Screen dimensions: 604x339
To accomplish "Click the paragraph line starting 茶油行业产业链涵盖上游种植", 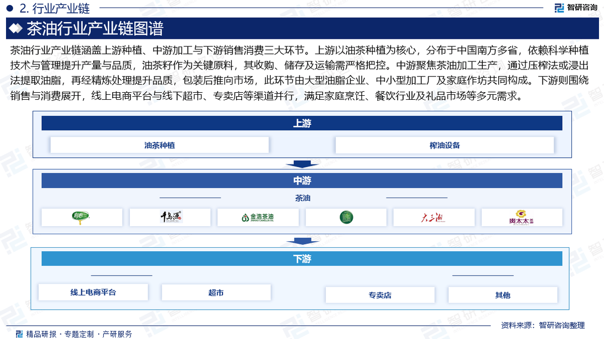I will click(x=299, y=50).
